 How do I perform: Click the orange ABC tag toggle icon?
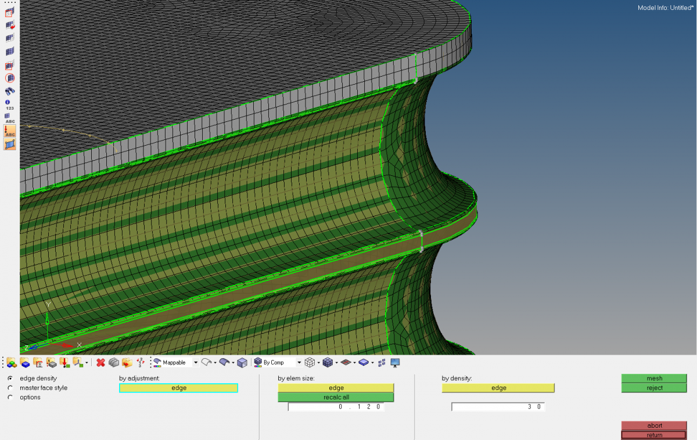(10, 131)
